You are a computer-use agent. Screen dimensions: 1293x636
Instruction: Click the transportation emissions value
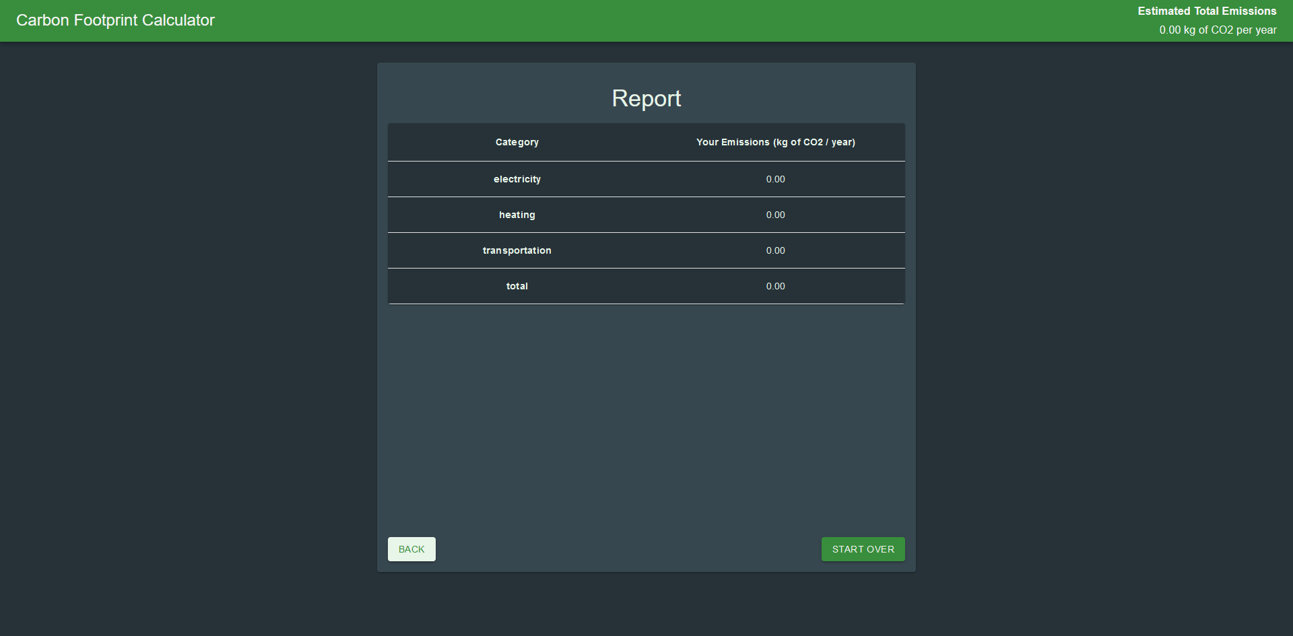click(x=775, y=250)
